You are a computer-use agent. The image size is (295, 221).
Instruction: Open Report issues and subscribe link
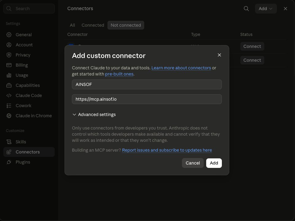pyautogui.click(x=167, y=150)
